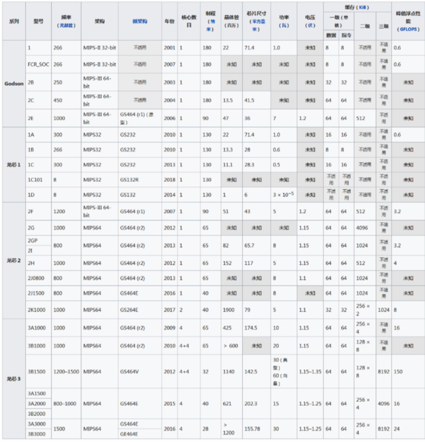Select the 三级 cache column header
This screenshot has width=425, height=442.
[x=384, y=26]
